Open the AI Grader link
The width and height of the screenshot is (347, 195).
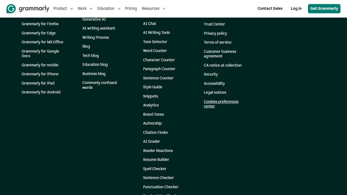click(x=152, y=141)
